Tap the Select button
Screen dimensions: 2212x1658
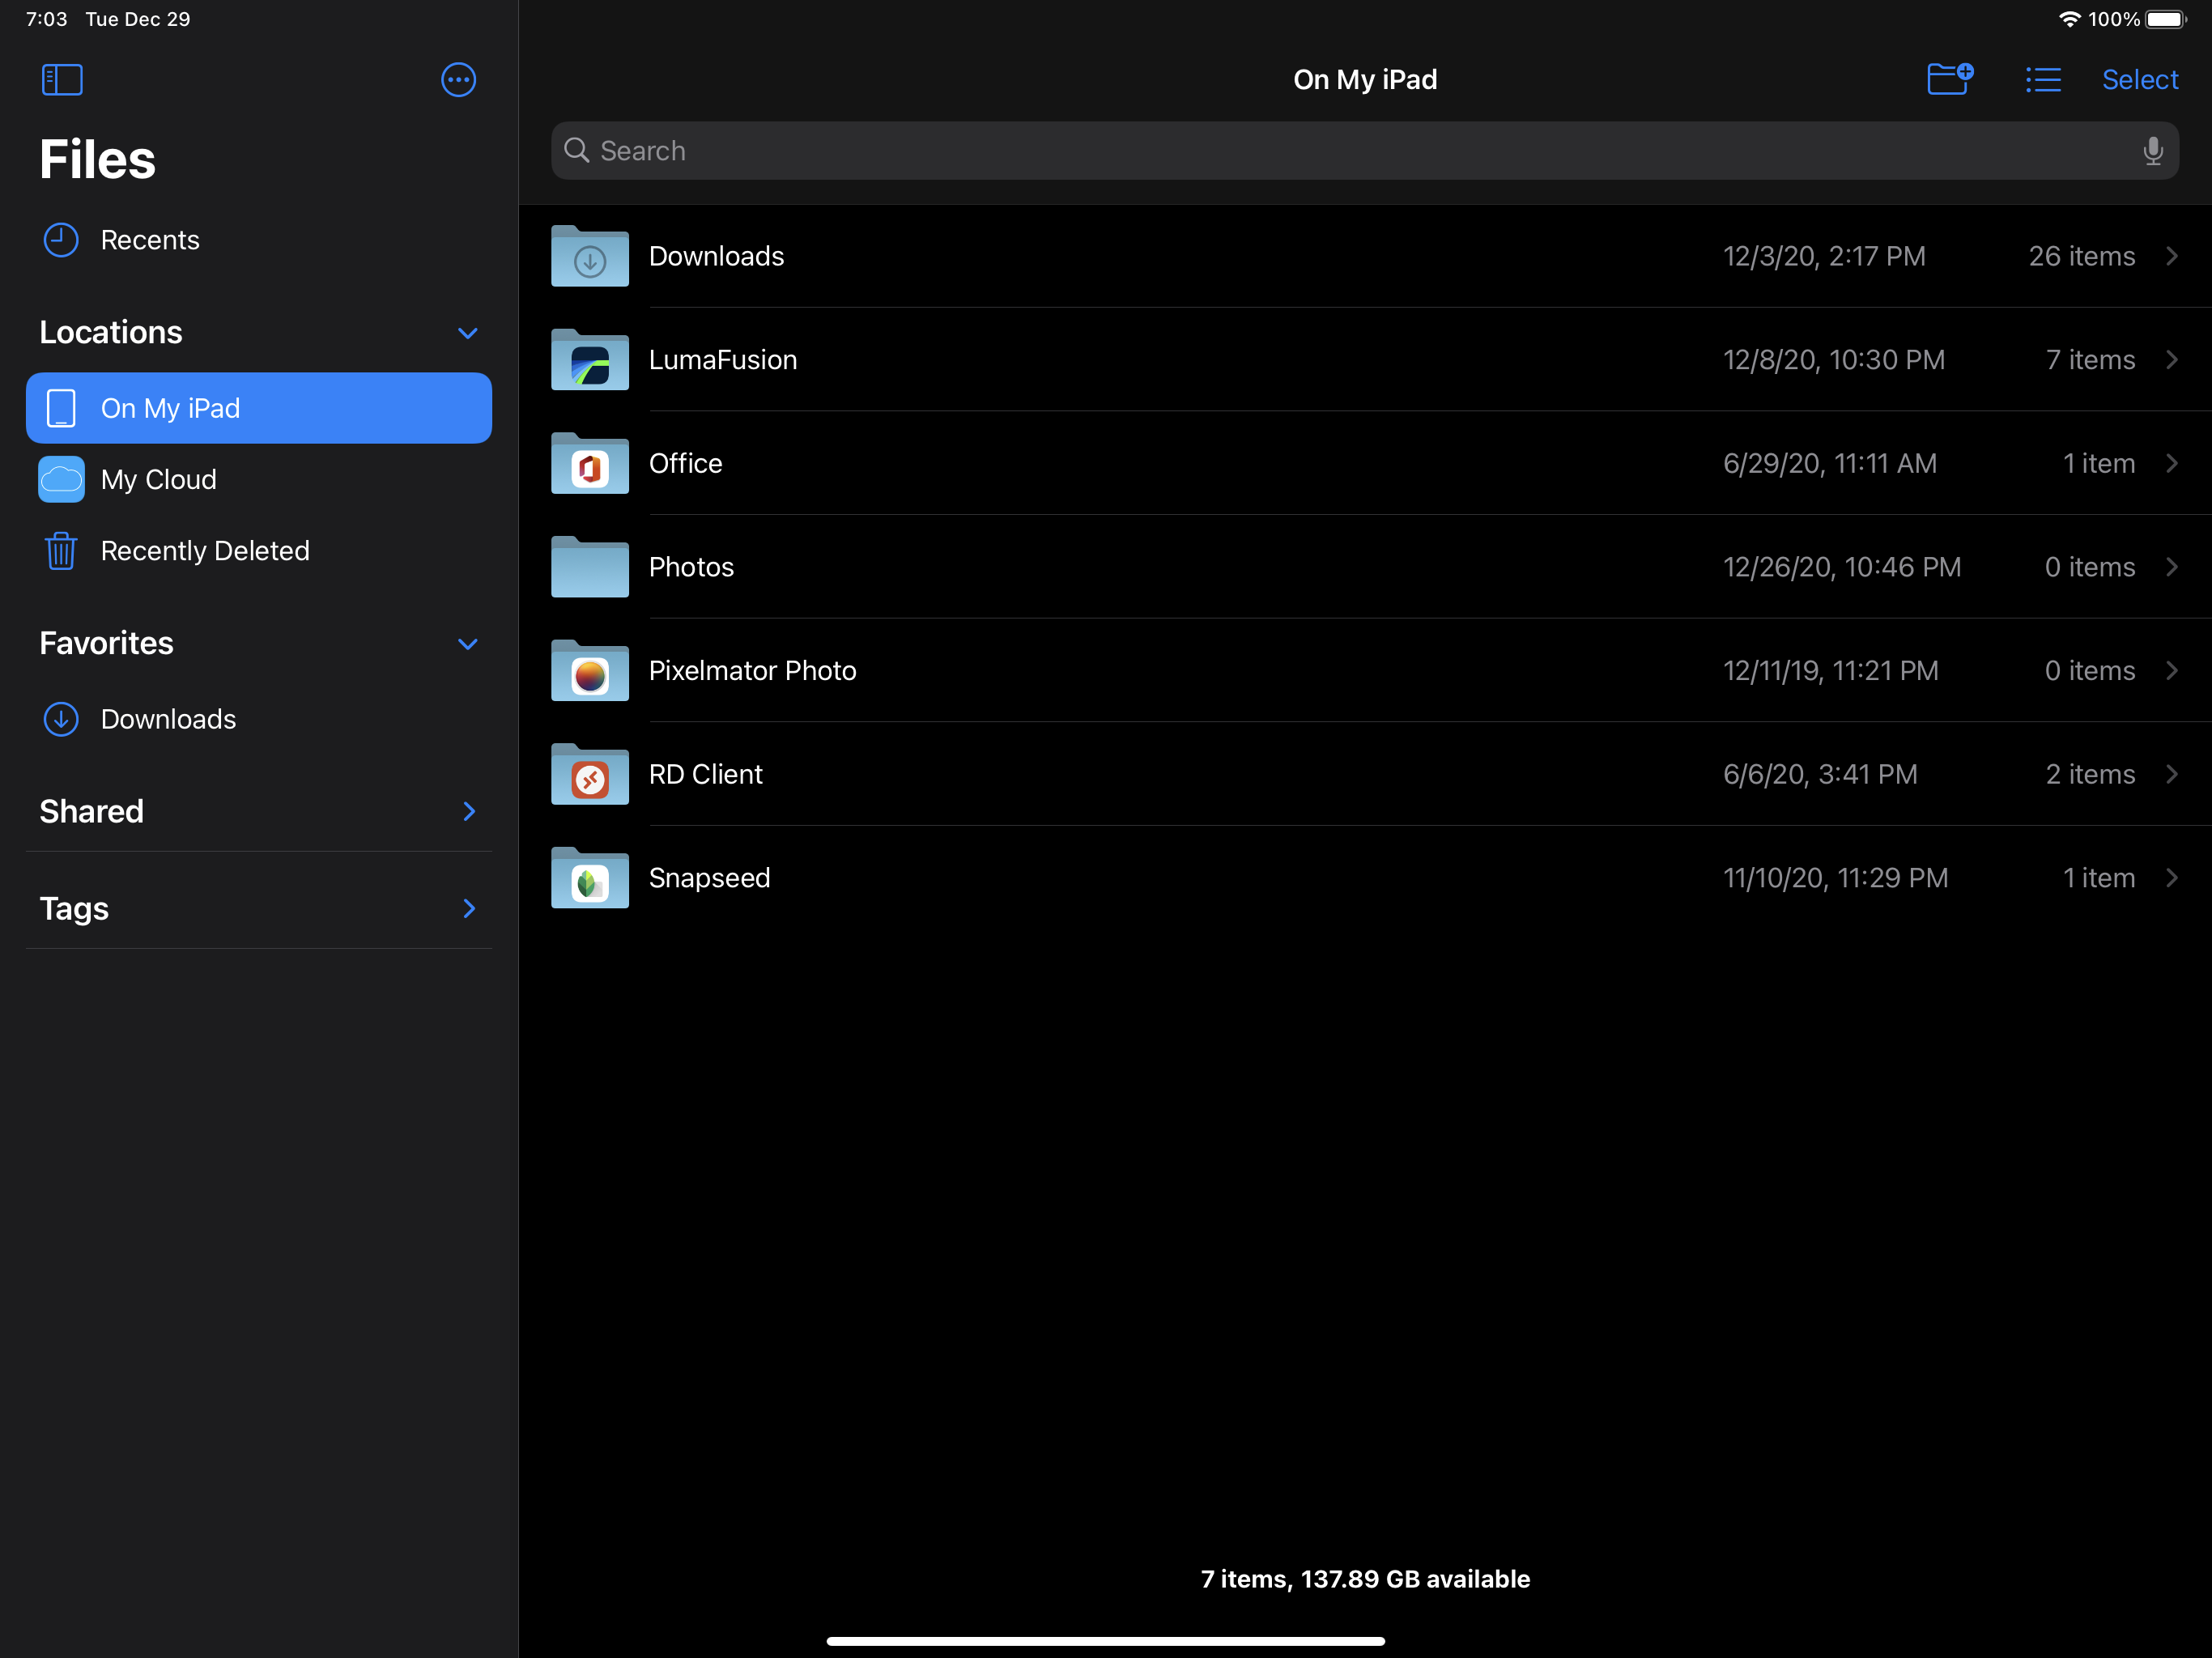(x=2139, y=80)
